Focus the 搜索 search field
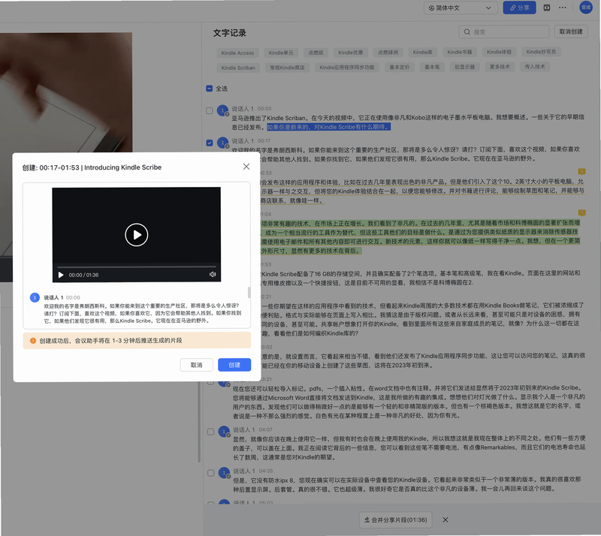Viewport: 601px width, 536px height. tap(503, 32)
